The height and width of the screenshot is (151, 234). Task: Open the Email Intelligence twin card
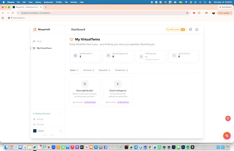click(118, 92)
